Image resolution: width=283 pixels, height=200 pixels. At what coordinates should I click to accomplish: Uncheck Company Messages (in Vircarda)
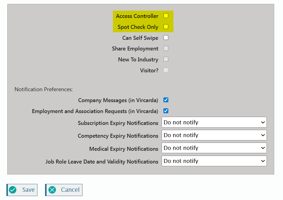click(x=166, y=100)
